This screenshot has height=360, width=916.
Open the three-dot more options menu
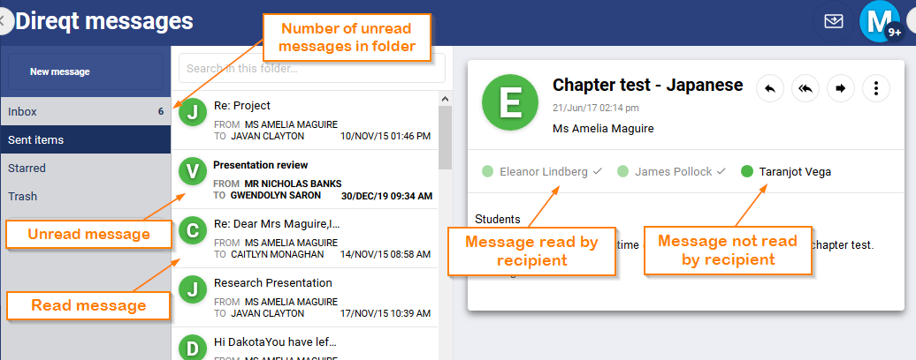(875, 88)
